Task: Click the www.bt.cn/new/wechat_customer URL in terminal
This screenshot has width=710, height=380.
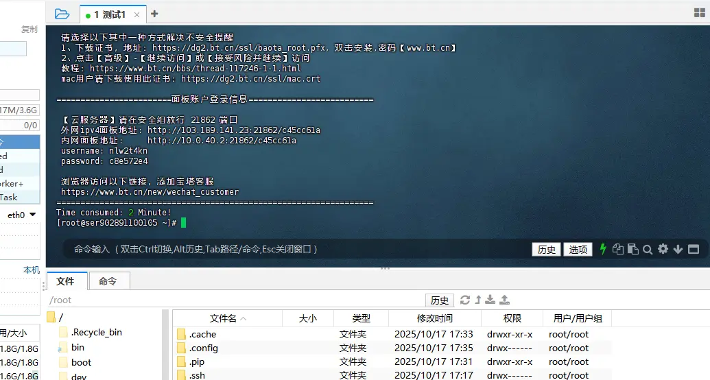Action: point(150,191)
